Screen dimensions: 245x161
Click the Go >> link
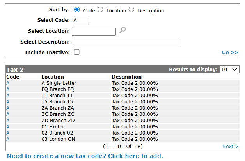coord(230,52)
